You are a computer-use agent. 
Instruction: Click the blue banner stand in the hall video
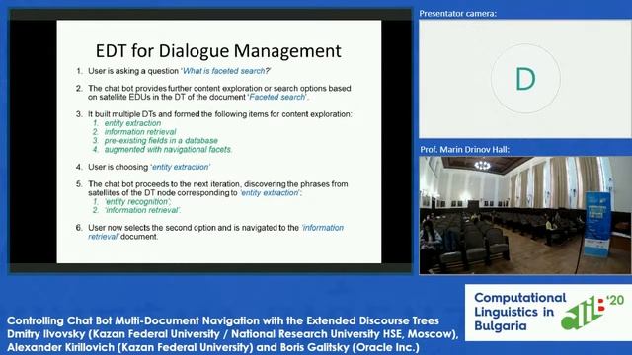[x=597, y=224]
